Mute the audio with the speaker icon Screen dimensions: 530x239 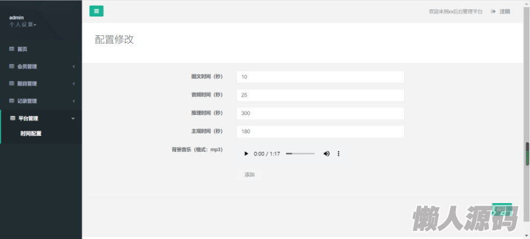326,154
